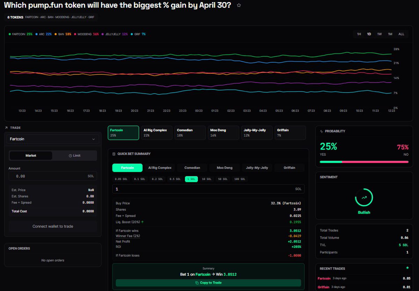
Task: Click the Probability pulse icon
Action: click(x=322, y=131)
